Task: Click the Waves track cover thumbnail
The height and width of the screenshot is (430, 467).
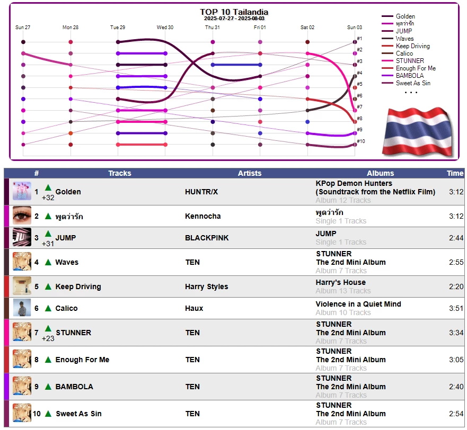Action: coord(22,262)
